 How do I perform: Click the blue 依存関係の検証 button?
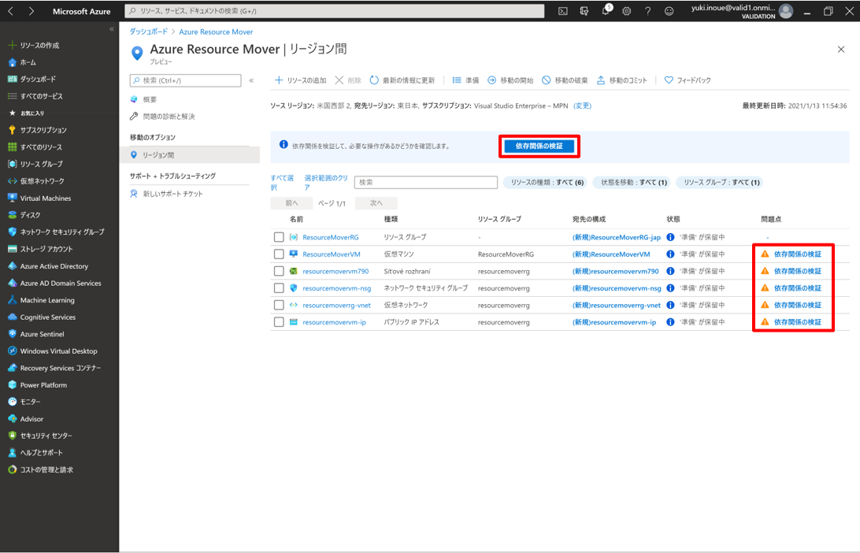pos(539,146)
